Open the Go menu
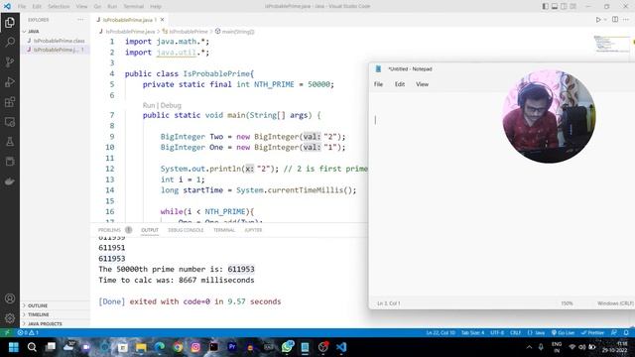Image resolution: width=635 pixels, height=357 pixels. pyautogui.click(x=97, y=6)
